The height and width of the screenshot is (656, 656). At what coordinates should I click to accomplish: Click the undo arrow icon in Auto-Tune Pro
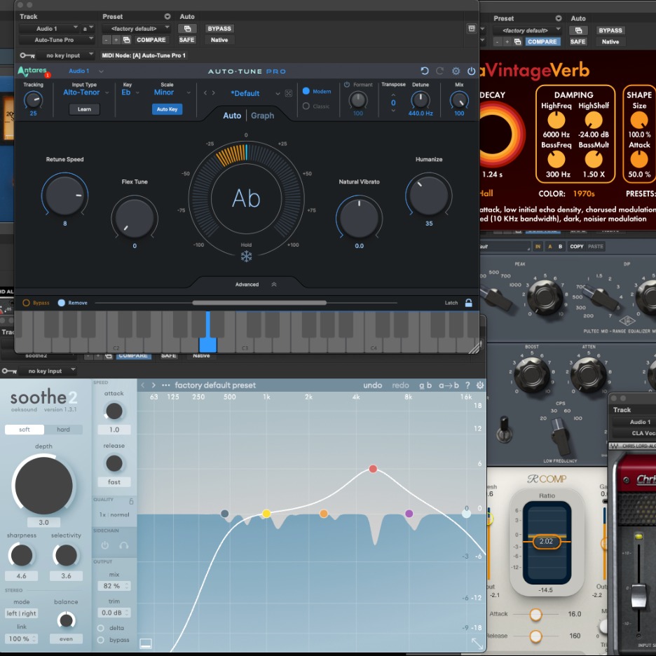[x=424, y=71]
